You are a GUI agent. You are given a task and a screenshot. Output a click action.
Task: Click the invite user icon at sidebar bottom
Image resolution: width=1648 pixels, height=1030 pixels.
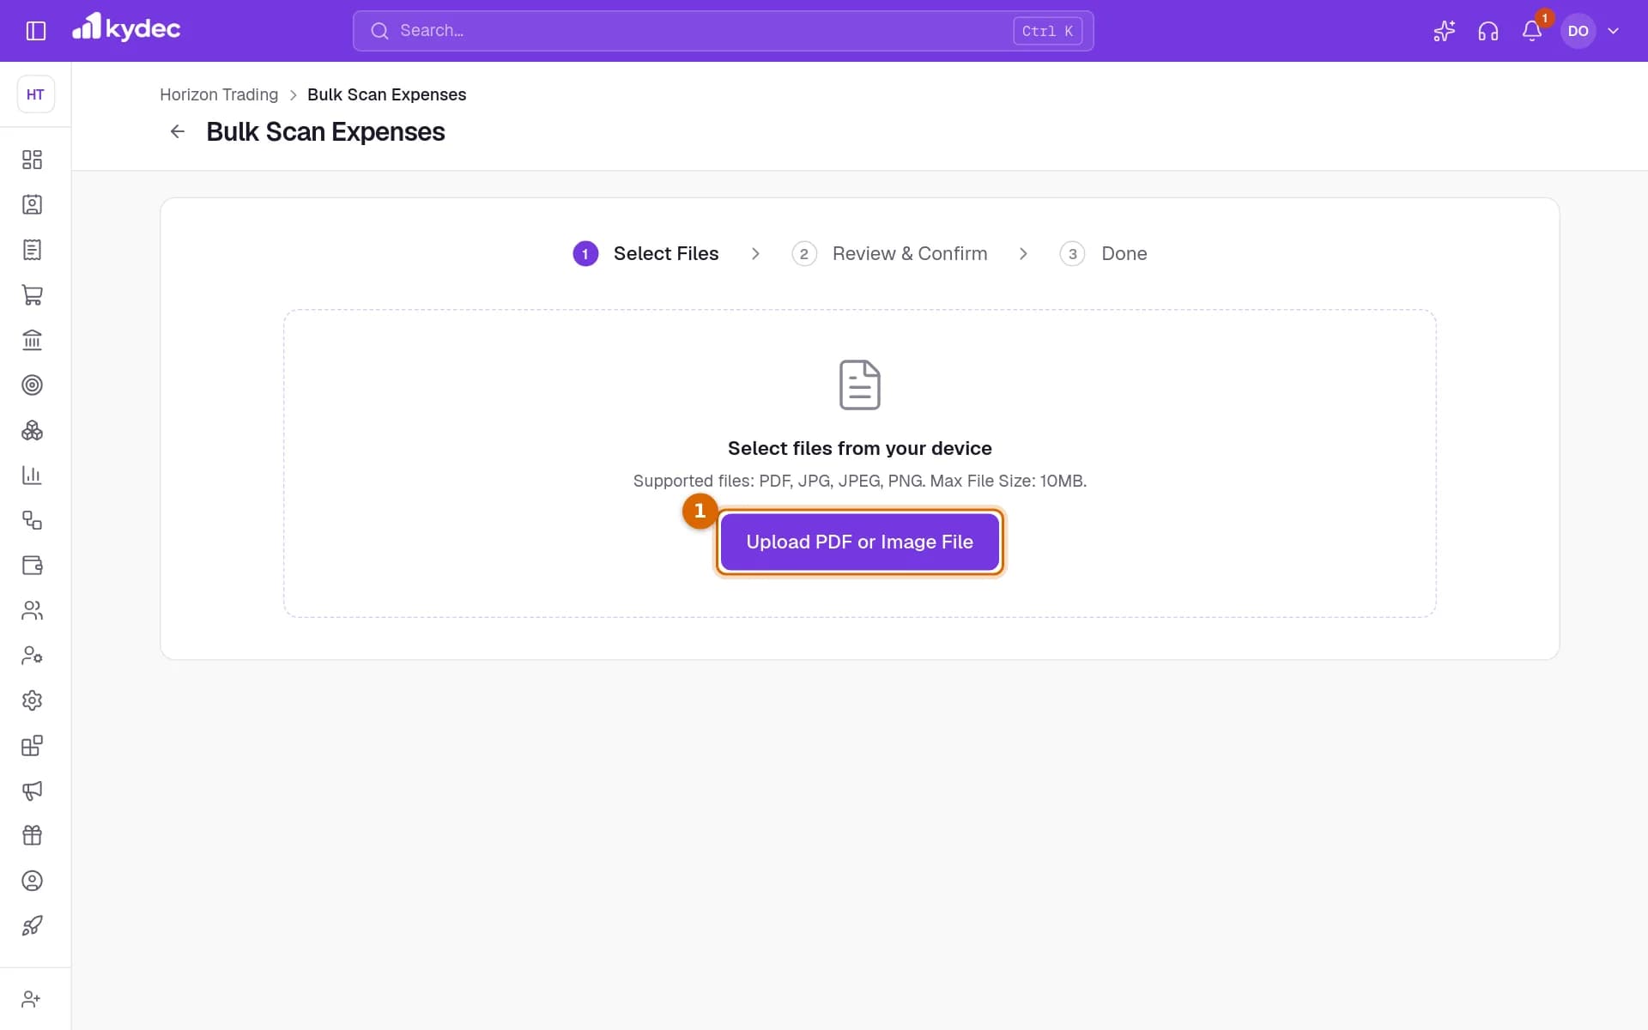[x=31, y=999]
